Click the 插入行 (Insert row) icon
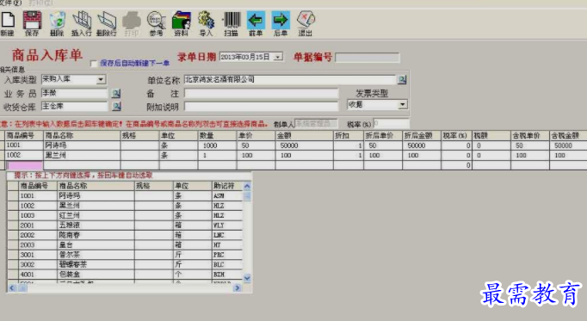 82,23
